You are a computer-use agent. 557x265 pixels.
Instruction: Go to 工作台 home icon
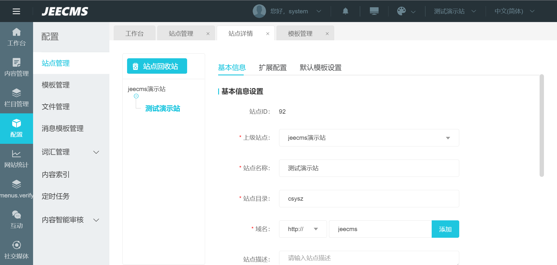pos(17,37)
